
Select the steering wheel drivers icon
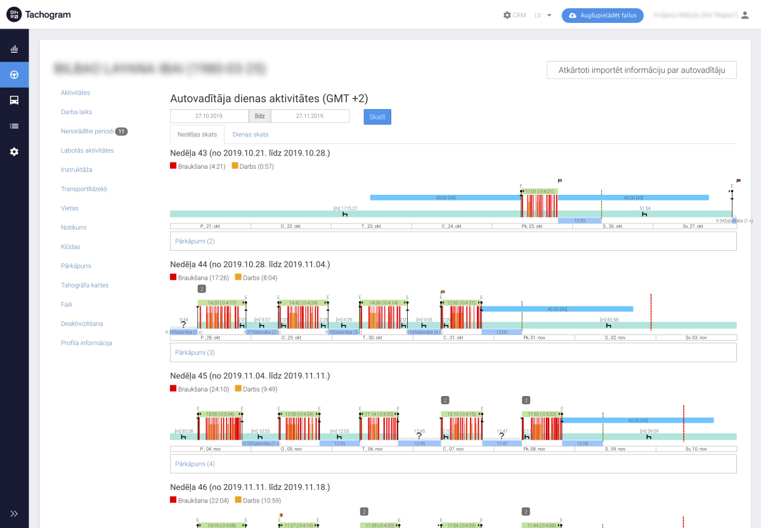[14, 74]
